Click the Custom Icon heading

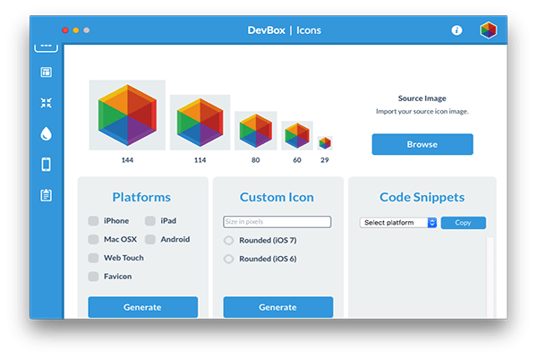277,197
